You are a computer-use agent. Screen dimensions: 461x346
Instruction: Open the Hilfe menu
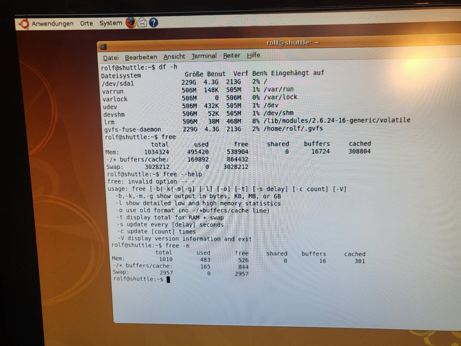tap(253, 55)
